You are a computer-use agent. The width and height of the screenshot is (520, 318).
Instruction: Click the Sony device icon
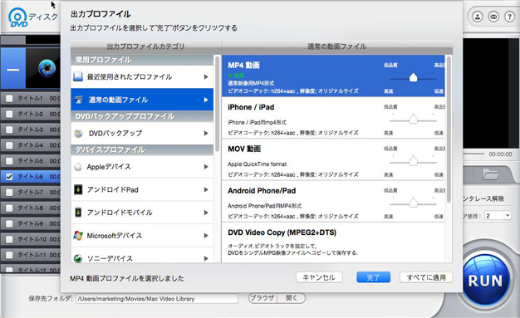[78, 258]
